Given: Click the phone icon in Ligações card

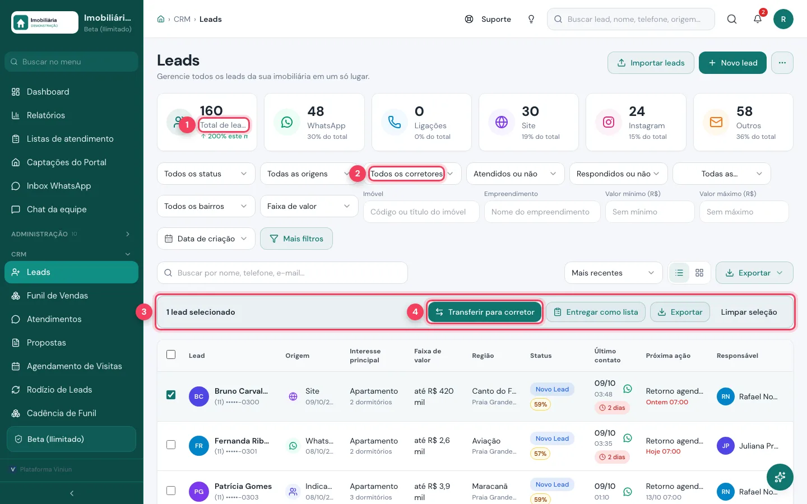Looking at the screenshot, I should click(x=395, y=122).
